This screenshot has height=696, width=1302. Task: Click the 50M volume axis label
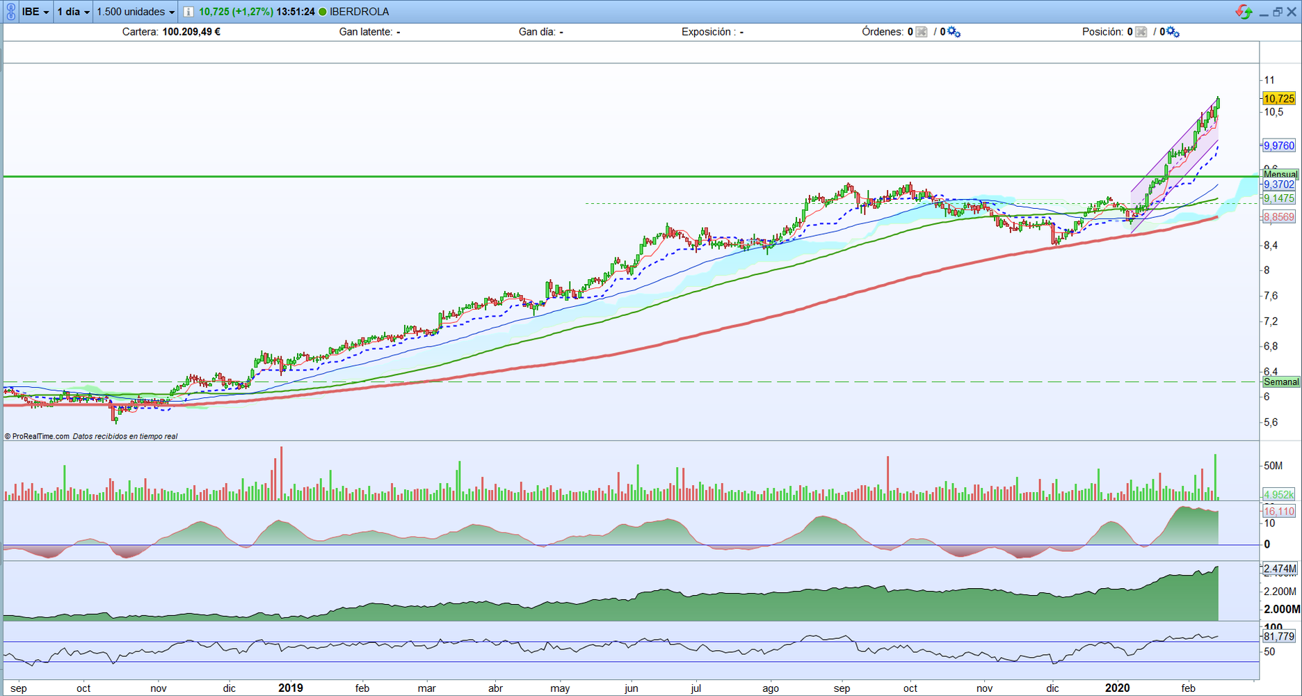pos(1273,466)
